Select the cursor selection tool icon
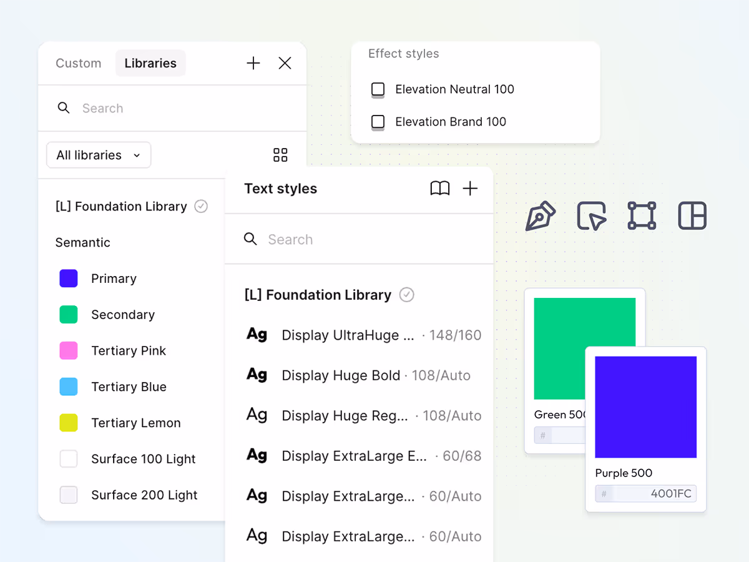The image size is (749, 562). tap(591, 216)
